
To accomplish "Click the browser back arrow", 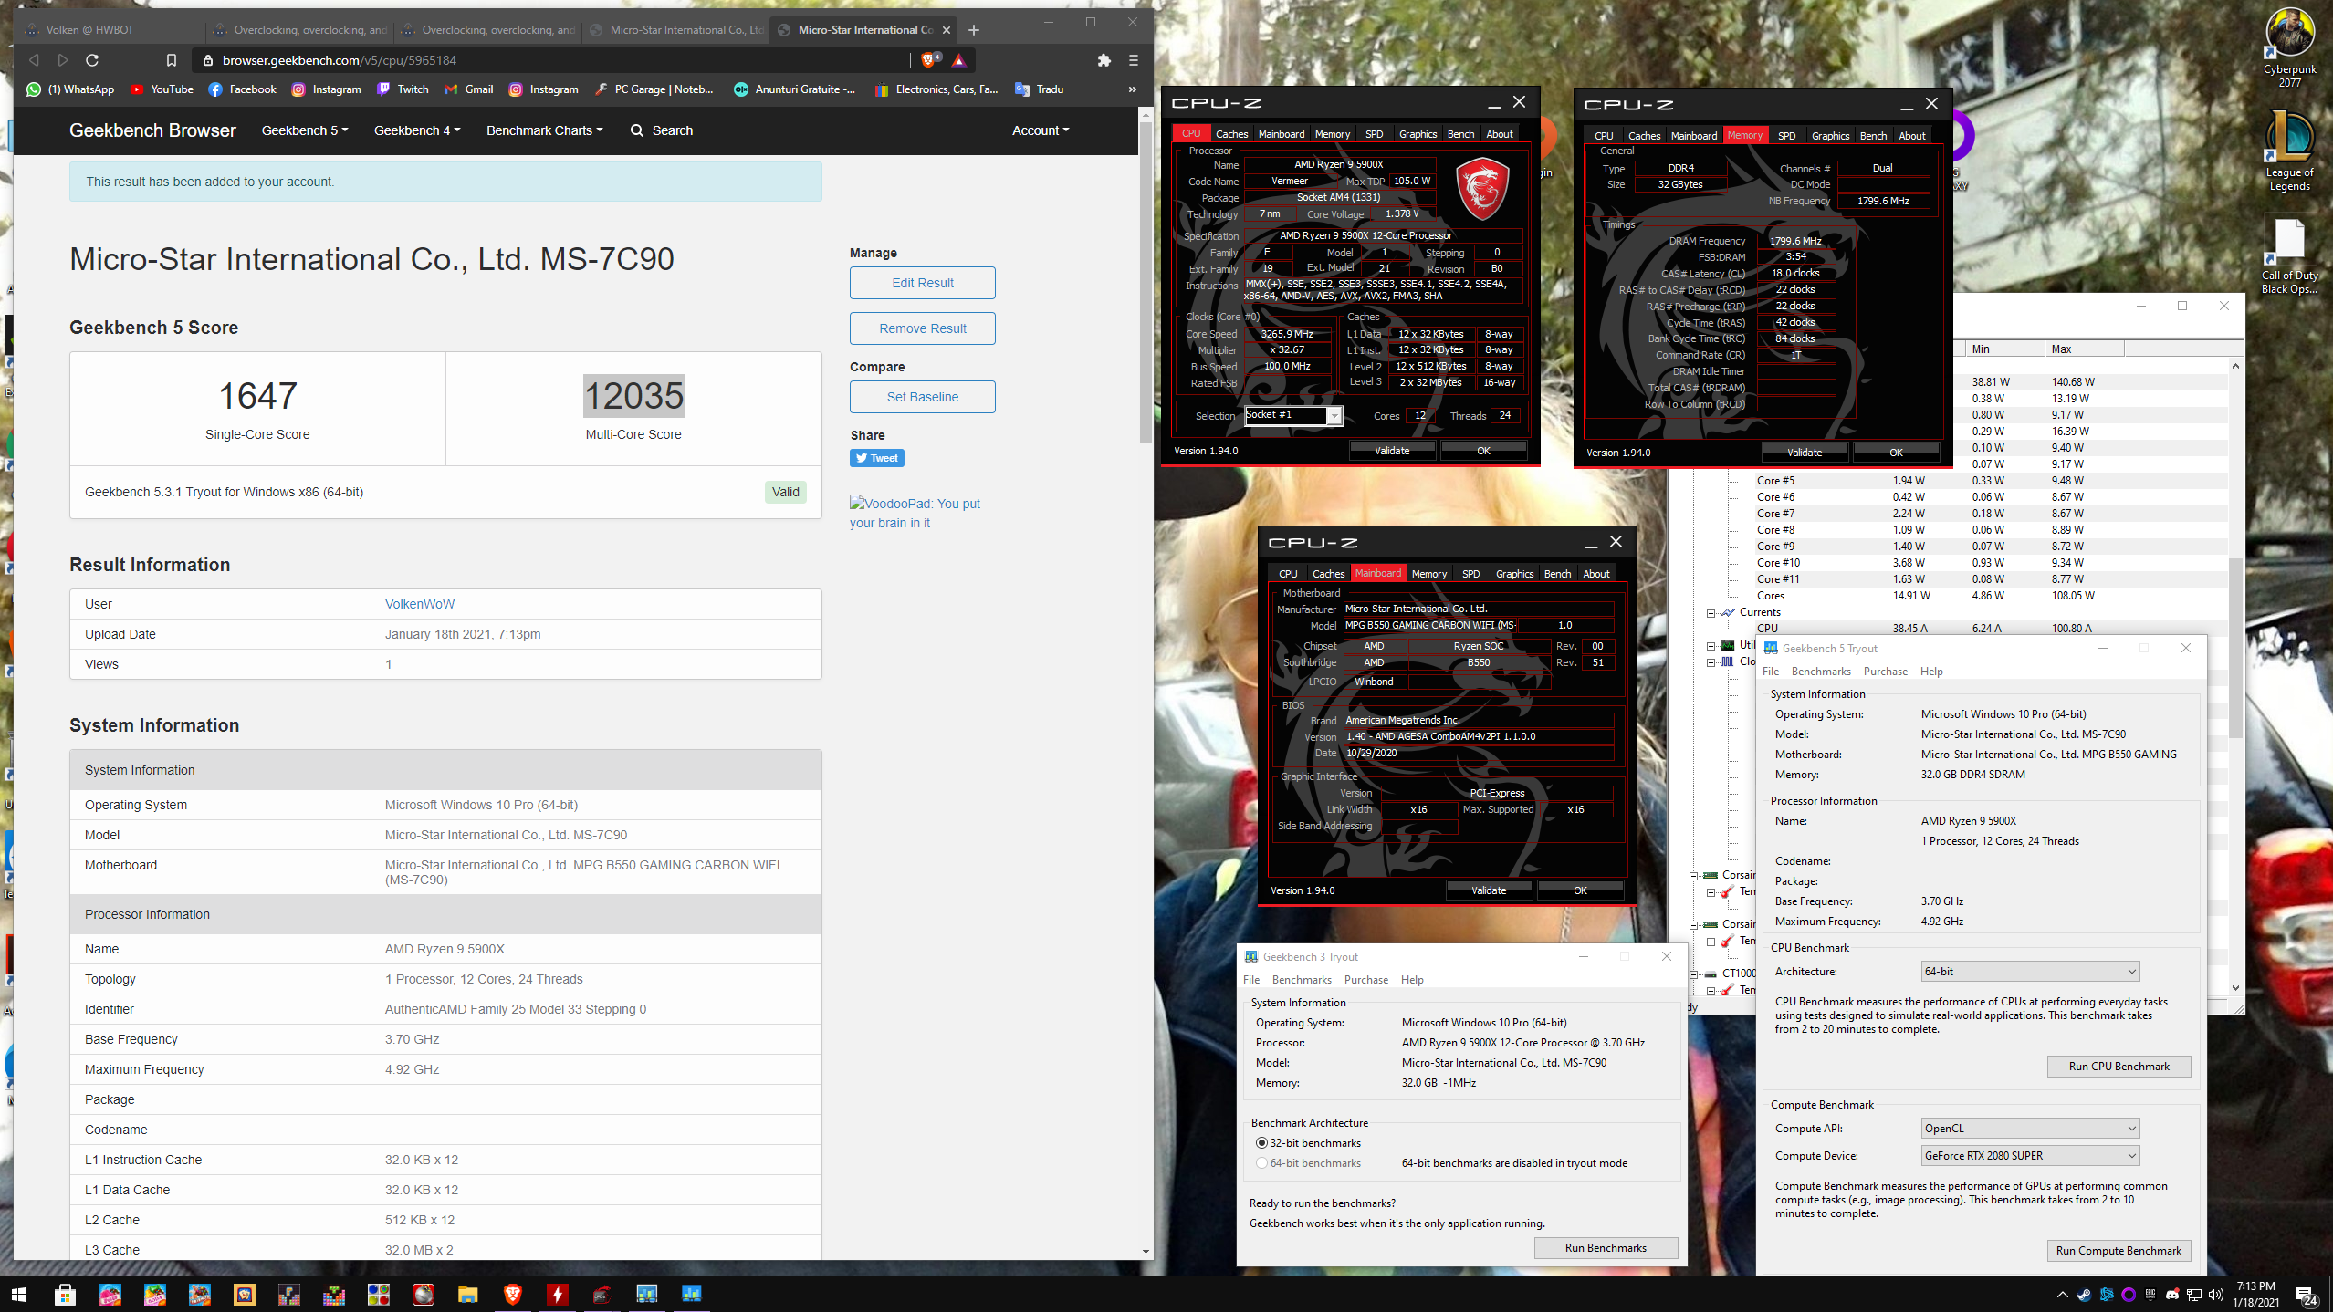I will click(x=34, y=60).
